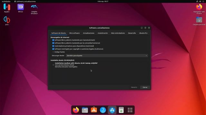
Task: Enable the Ubuntu 22.04 installation medium checkbox
Action: click(53, 65)
